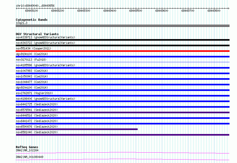The image size is (237, 163).
Task: Select the Cytogenetic Bands track title
Action: point(32,20)
